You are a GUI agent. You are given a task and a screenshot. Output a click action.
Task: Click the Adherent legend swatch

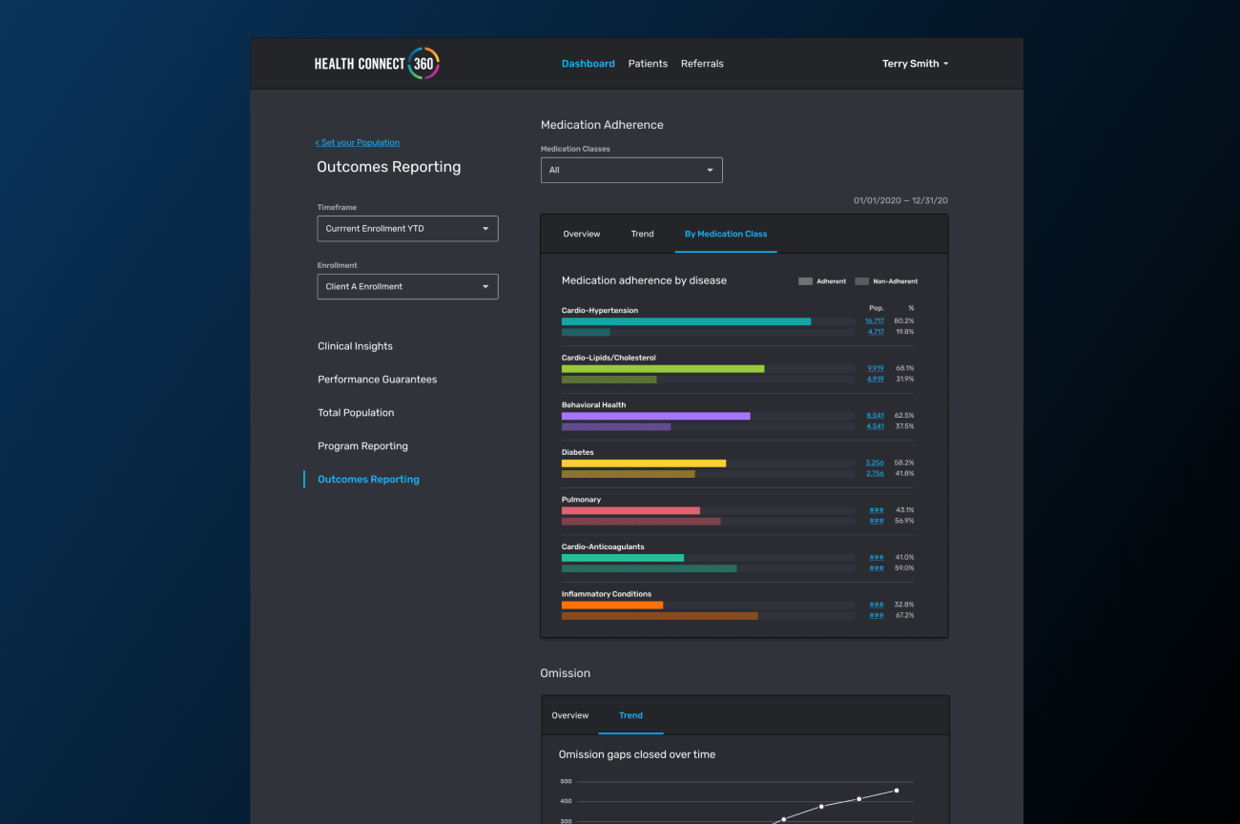coord(805,281)
